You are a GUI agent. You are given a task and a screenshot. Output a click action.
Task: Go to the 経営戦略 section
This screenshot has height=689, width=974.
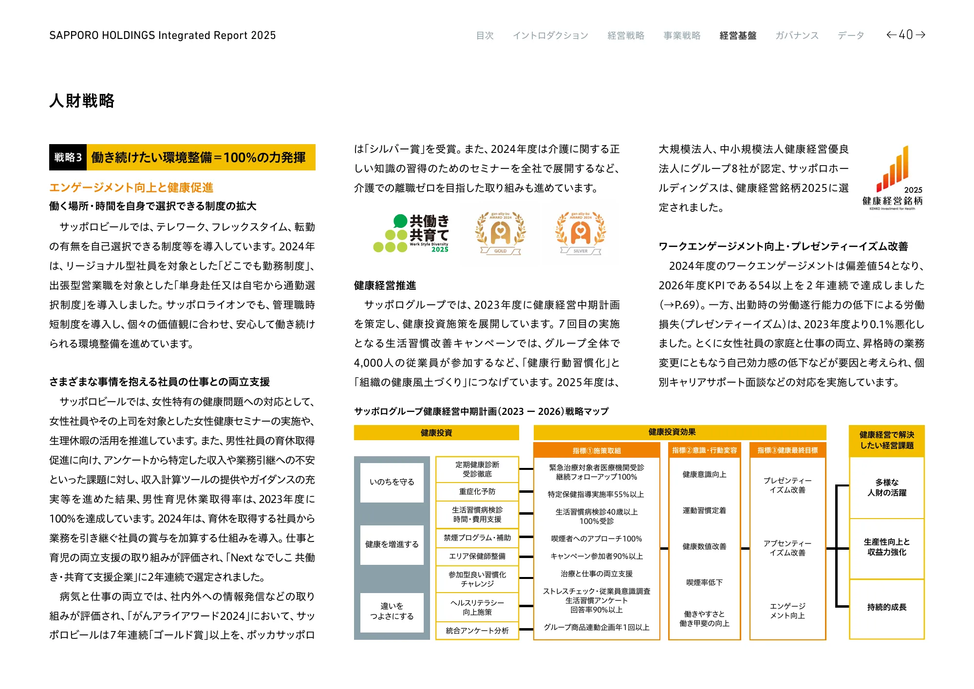[x=626, y=36]
